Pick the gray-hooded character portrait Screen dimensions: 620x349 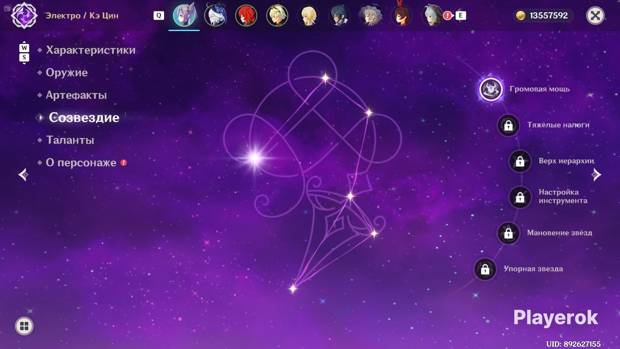433,15
